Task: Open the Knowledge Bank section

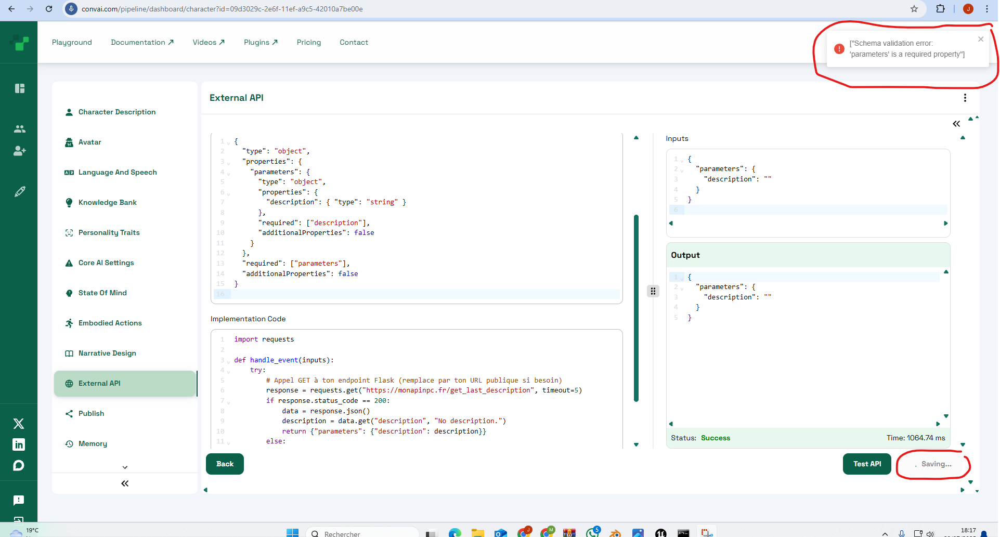Action: 107,203
